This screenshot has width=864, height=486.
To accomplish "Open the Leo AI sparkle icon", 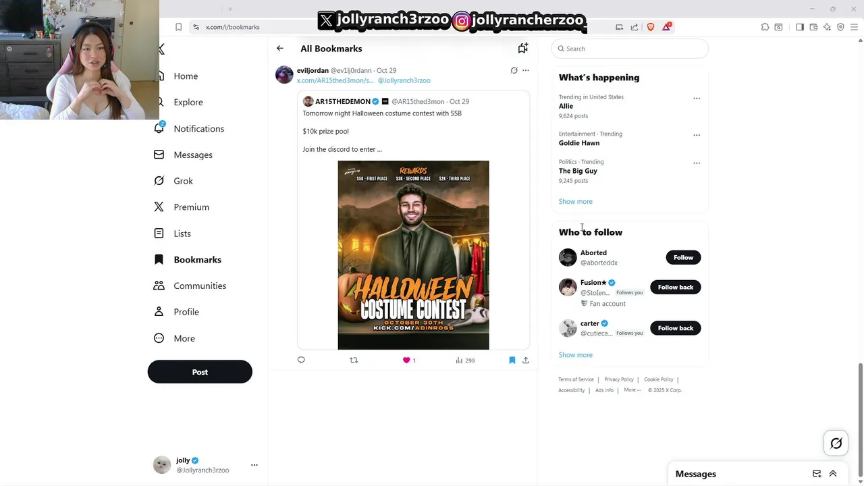I will tap(827, 27).
